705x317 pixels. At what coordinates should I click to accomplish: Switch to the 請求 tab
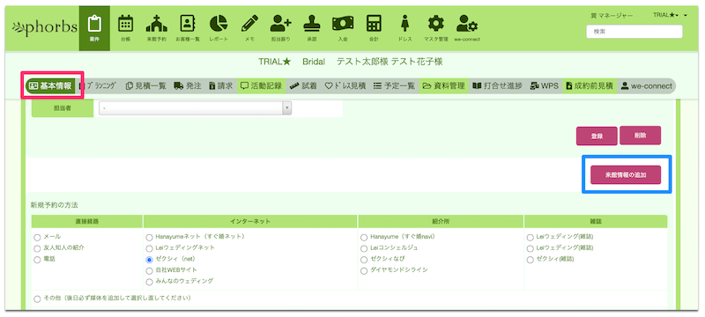coord(220,85)
